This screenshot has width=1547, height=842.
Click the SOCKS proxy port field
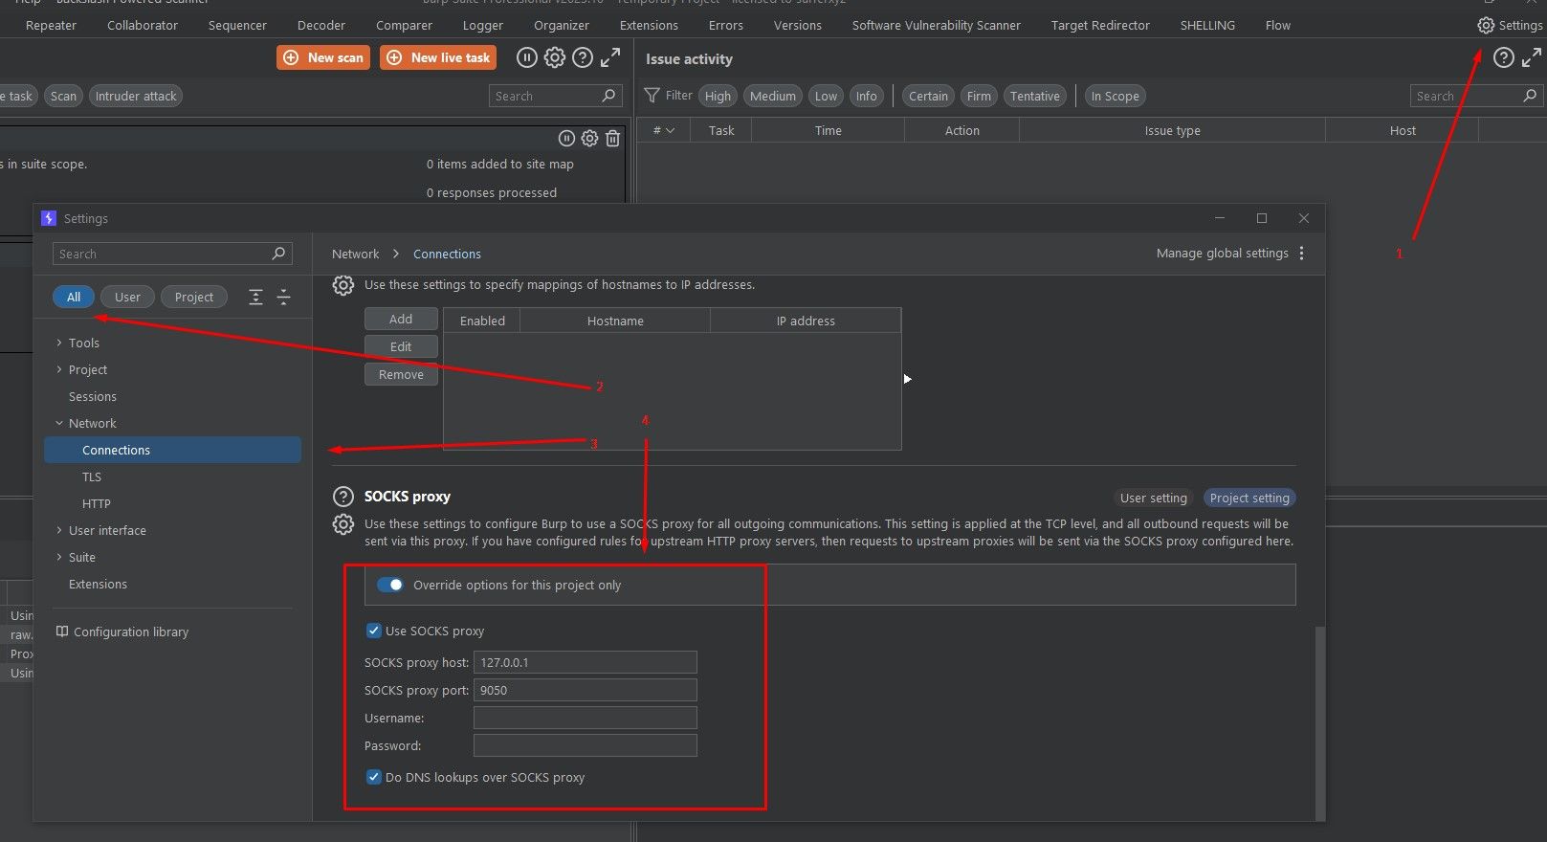click(x=586, y=690)
